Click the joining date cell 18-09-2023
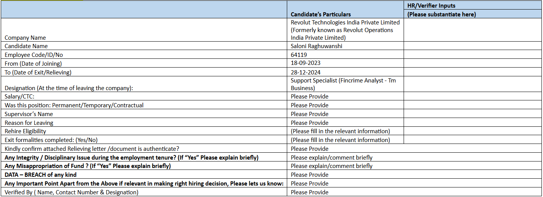This screenshot has height=197, width=543. (306, 63)
